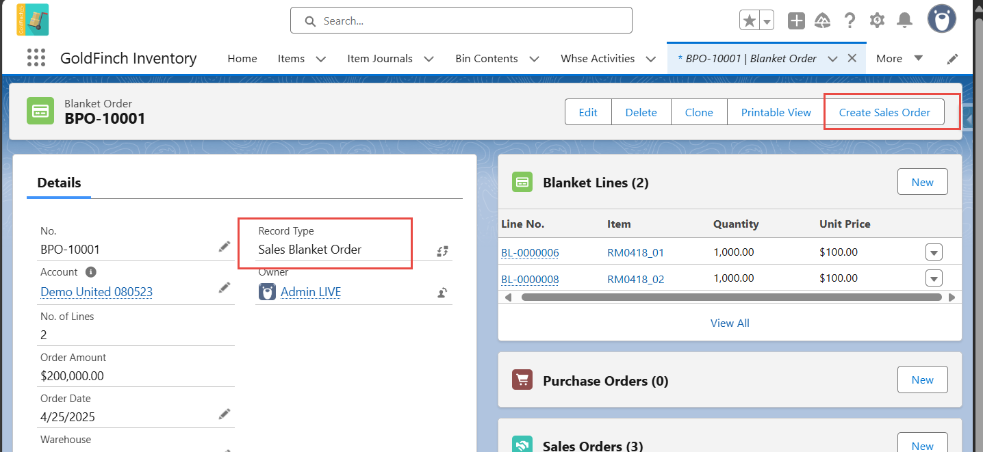Viewport: 983px width, 452px height.
Task: Open the Bin Contents tab
Action: (487, 58)
